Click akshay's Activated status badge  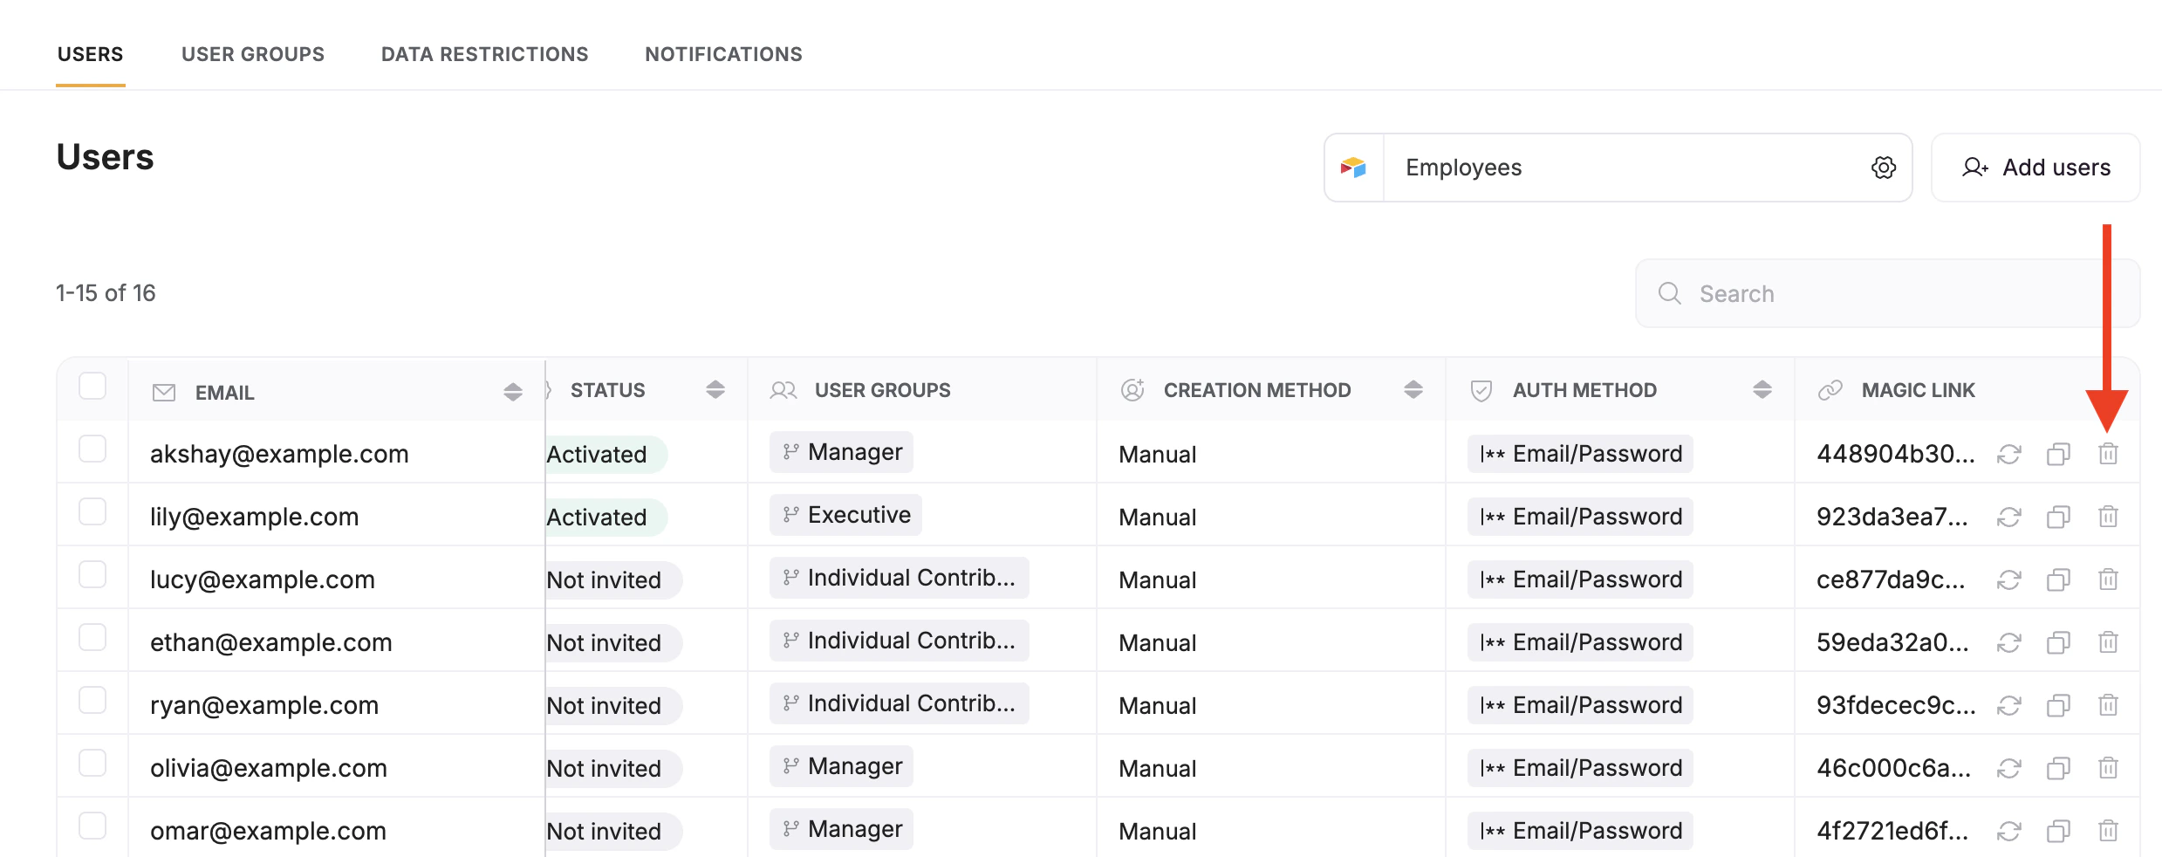coord(606,454)
